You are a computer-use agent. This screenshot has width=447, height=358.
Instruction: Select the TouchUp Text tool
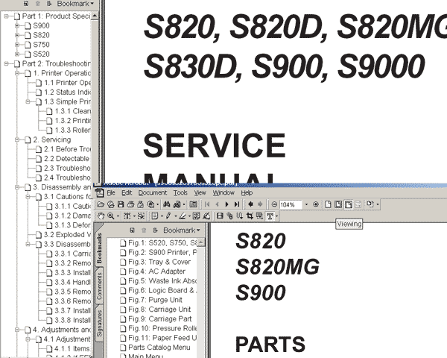270,216
